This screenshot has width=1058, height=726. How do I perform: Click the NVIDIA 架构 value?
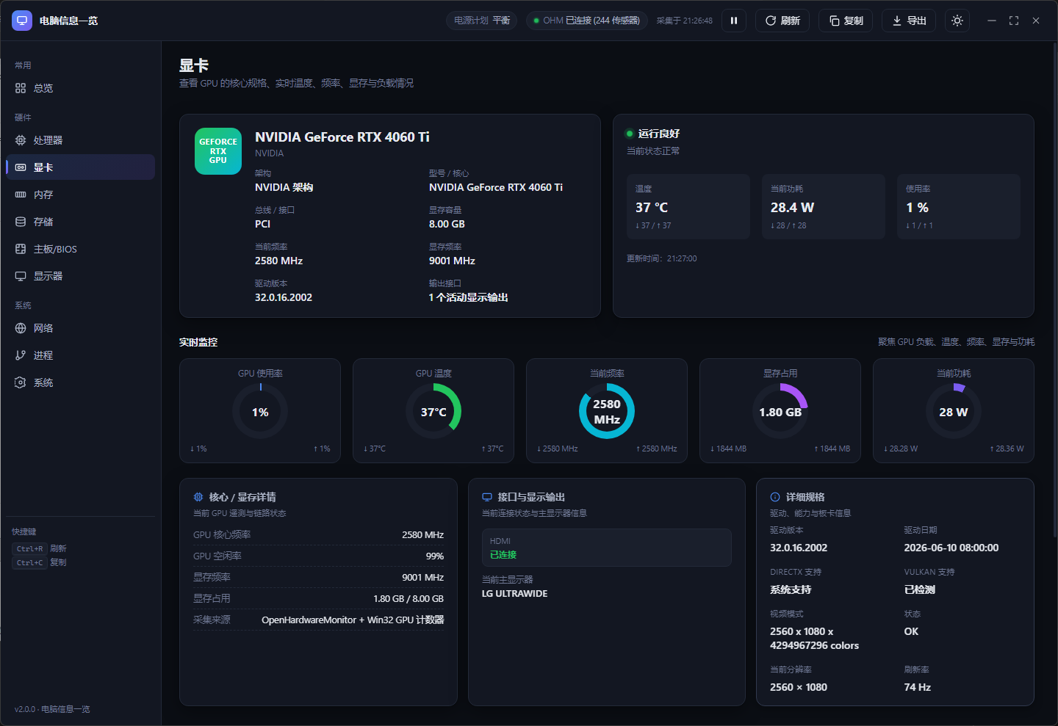pyautogui.click(x=284, y=187)
